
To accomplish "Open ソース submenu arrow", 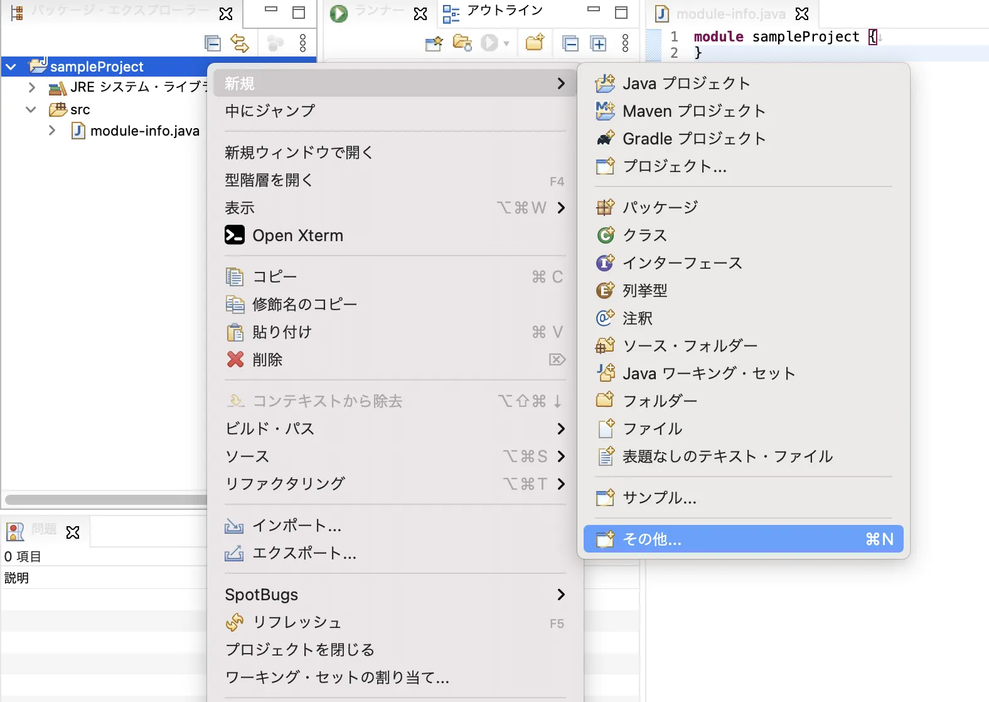I will coord(561,456).
